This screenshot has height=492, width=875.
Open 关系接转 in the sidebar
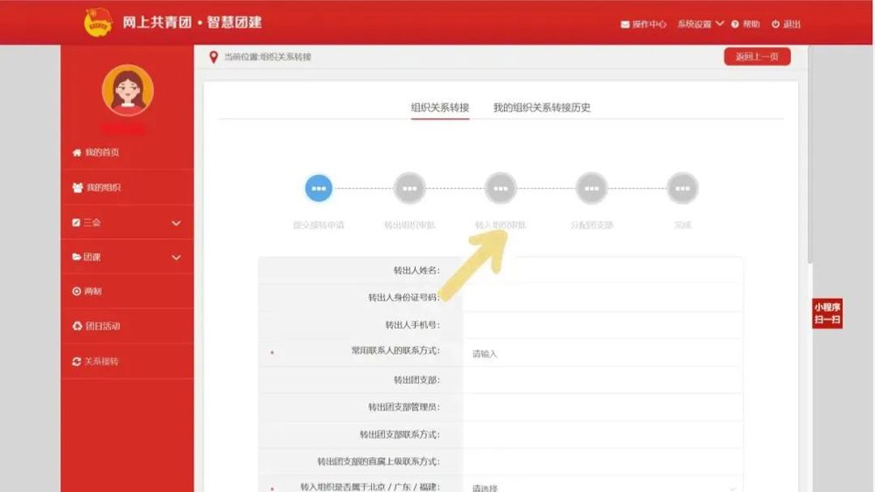[x=127, y=361]
